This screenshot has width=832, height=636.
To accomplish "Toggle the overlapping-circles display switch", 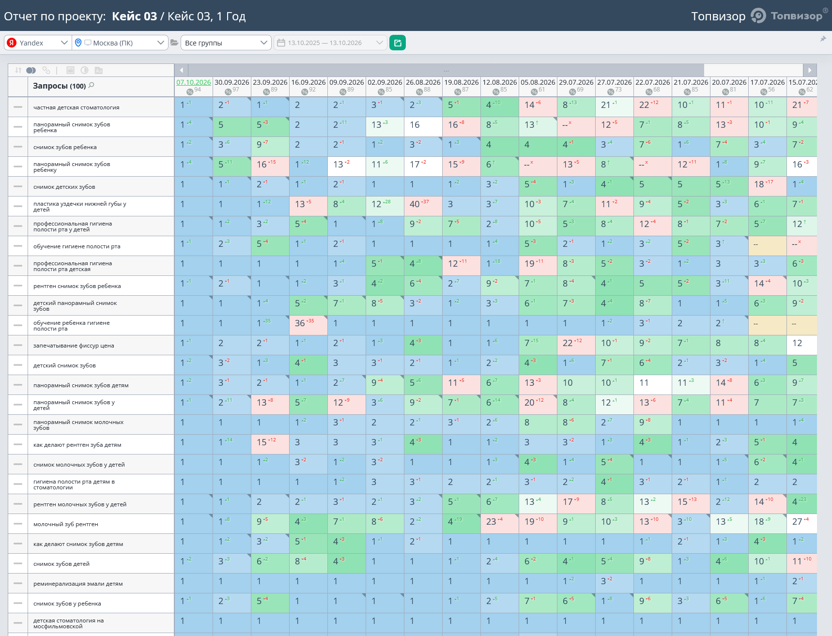I will [x=31, y=70].
